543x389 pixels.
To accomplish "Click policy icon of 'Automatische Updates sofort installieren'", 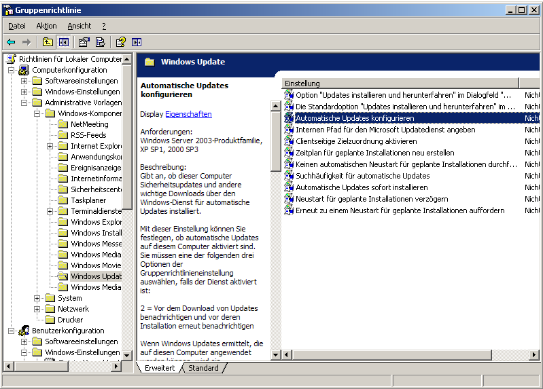I will (x=289, y=187).
